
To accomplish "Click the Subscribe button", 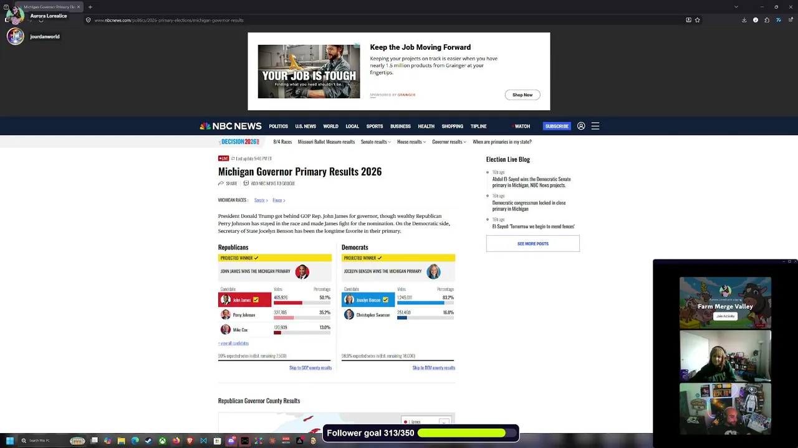I will [x=556, y=126].
